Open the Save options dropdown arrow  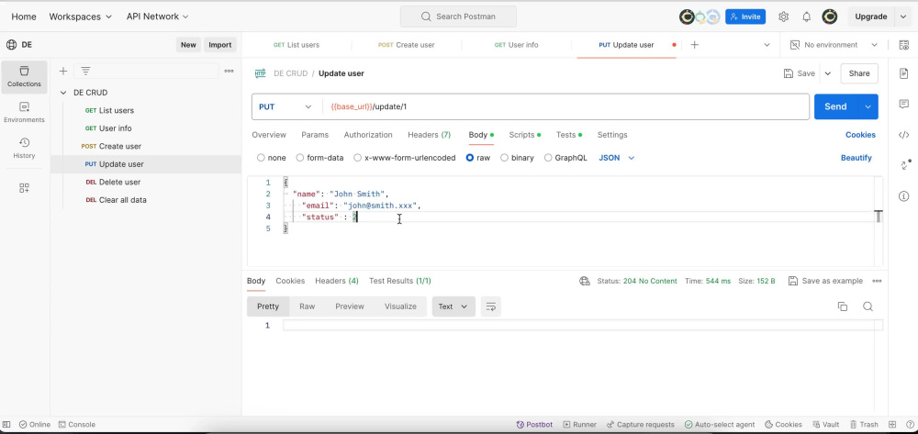point(828,73)
